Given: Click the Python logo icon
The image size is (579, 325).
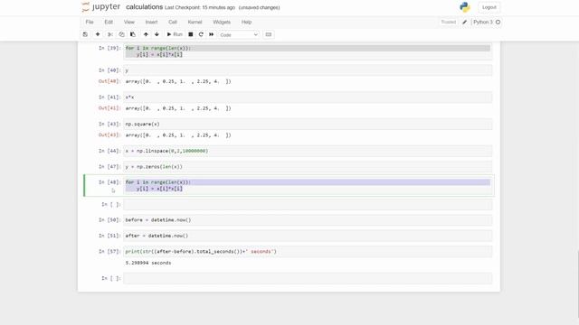Looking at the screenshot, I should pyautogui.click(x=465, y=7).
